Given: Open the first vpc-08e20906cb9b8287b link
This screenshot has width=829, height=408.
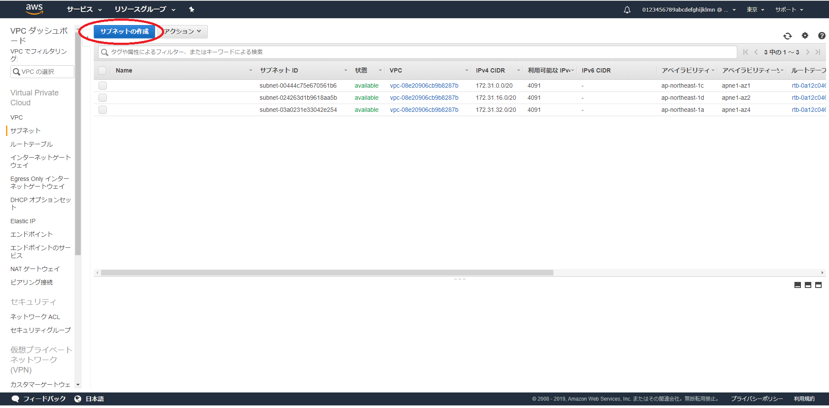Looking at the screenshot, I should pyautogui.click(x=424, y=85).
